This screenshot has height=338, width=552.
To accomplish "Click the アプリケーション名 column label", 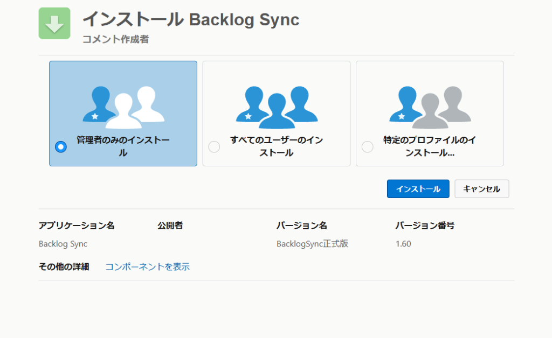I will click(x=77, y=226).
